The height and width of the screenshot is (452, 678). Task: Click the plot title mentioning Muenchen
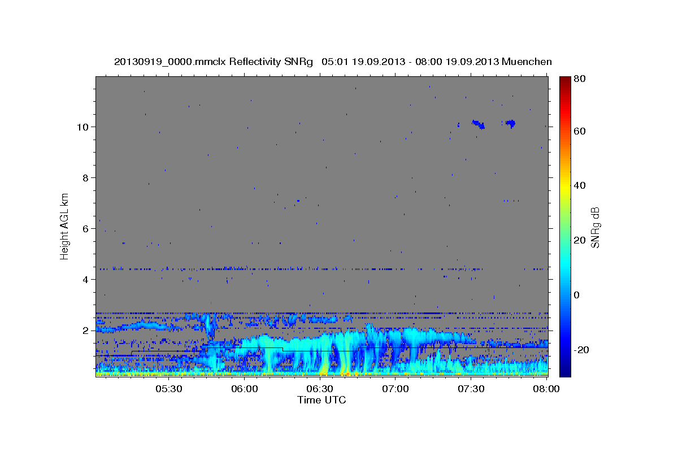(333, 62)
